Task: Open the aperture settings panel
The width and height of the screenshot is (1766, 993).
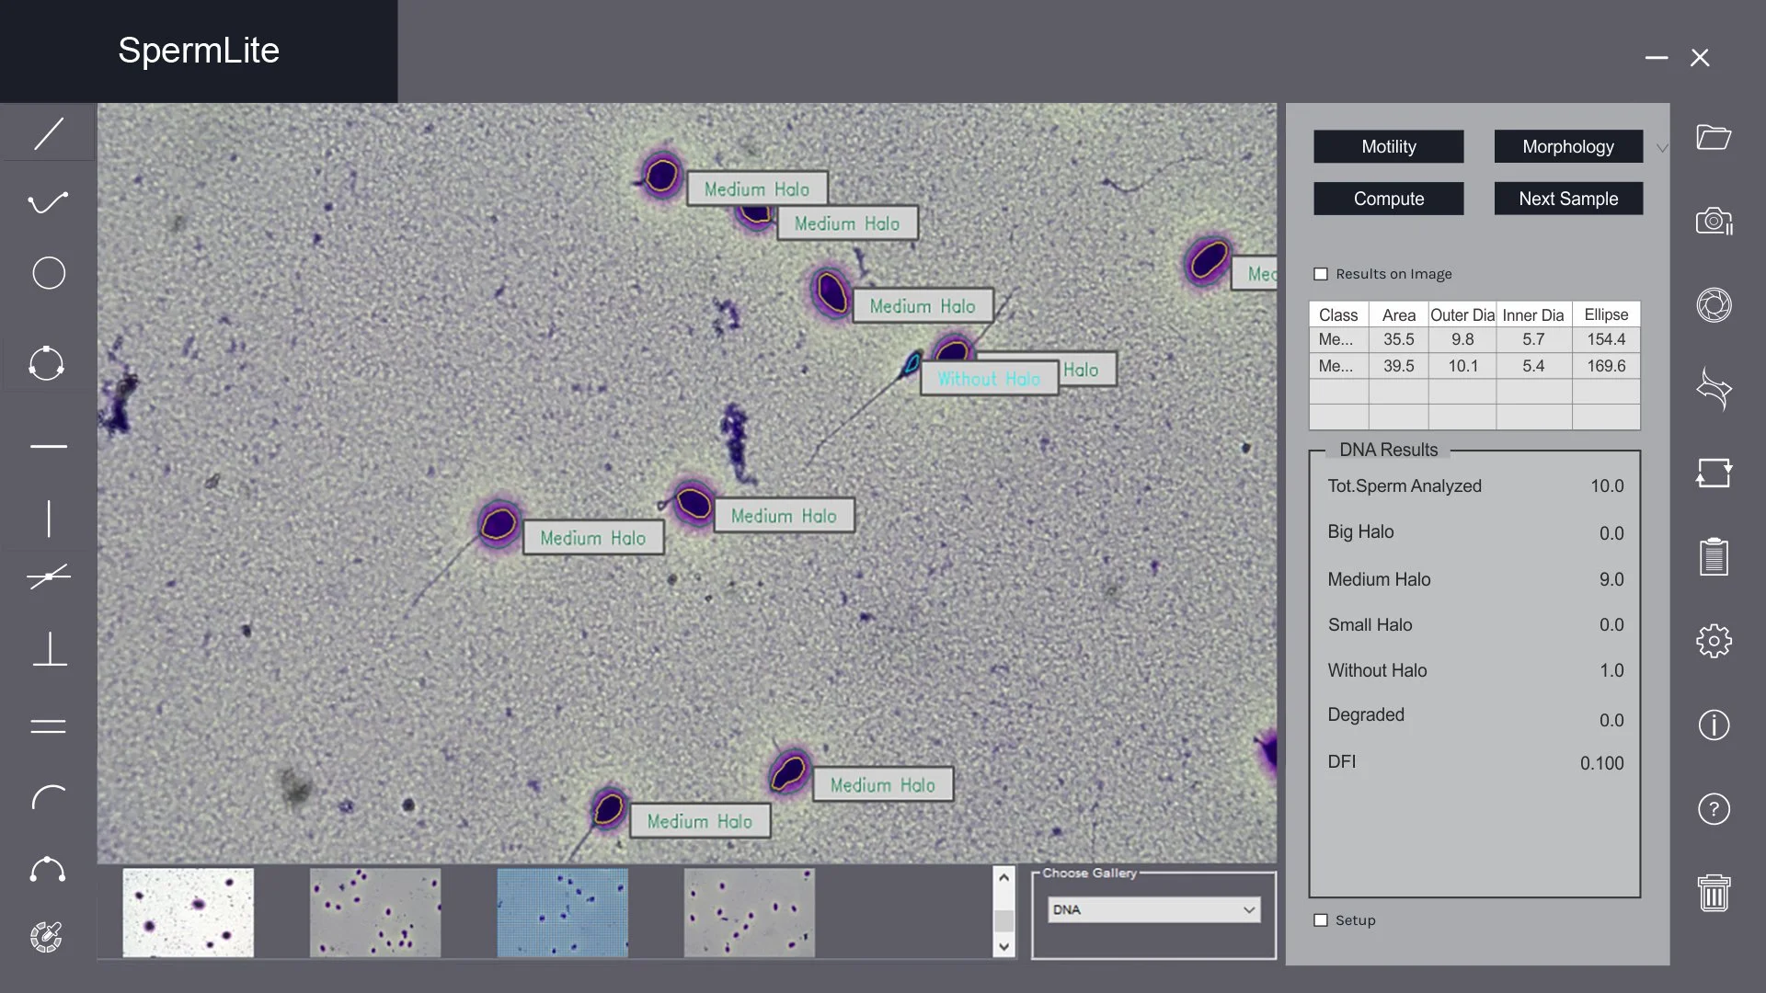Action: (1713, 304)
